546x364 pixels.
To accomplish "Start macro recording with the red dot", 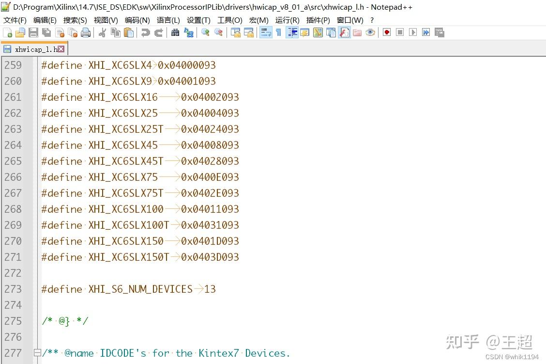I will point(387,33).
